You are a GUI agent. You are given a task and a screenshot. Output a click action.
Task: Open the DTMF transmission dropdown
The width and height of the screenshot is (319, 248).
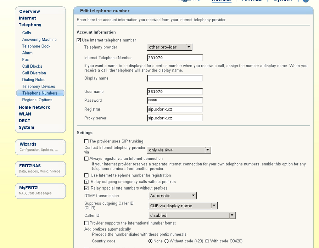[x=173, y=196]
